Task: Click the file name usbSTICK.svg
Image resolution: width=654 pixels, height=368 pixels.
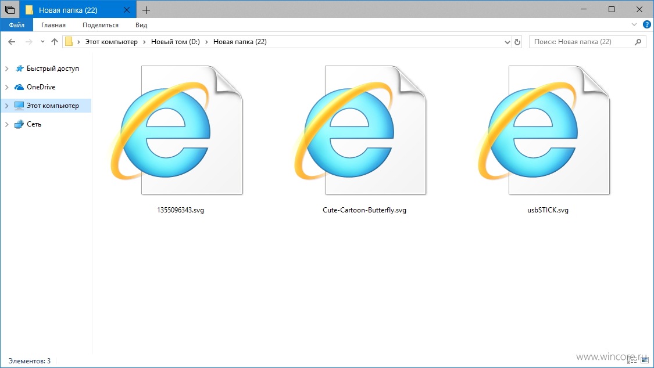Action: click(548, 210)
